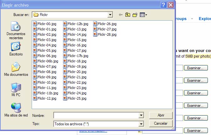Select file Flickr-05.jpg

coord(45,50)
